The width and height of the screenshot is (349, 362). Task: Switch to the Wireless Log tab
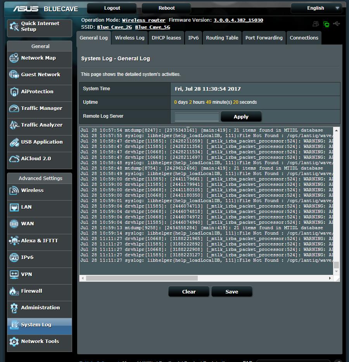130,38
